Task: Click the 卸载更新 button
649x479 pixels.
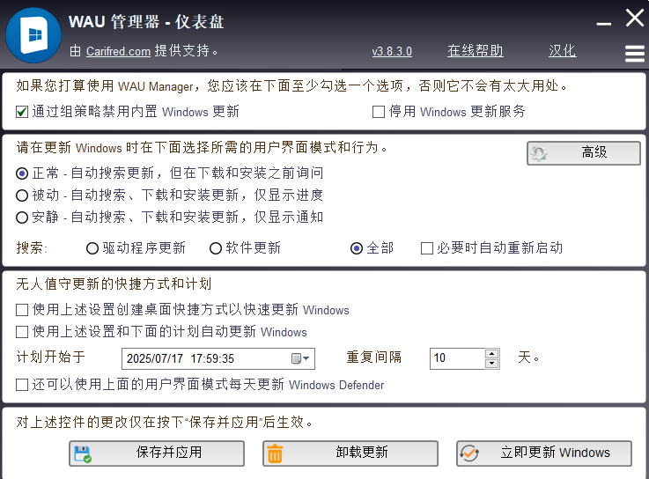Action: (x=350, y=453)
